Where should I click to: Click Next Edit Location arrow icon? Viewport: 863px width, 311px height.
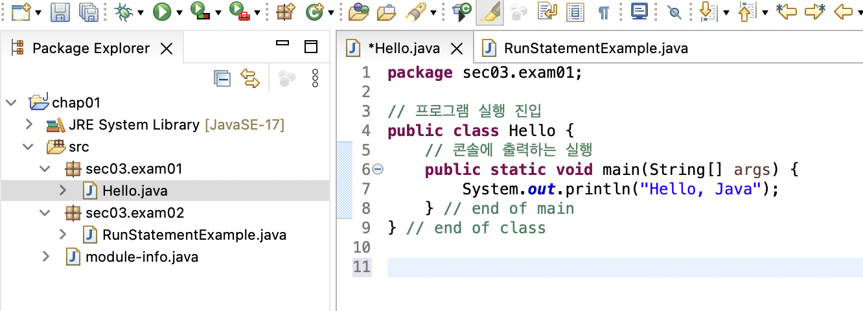(814, 11)
